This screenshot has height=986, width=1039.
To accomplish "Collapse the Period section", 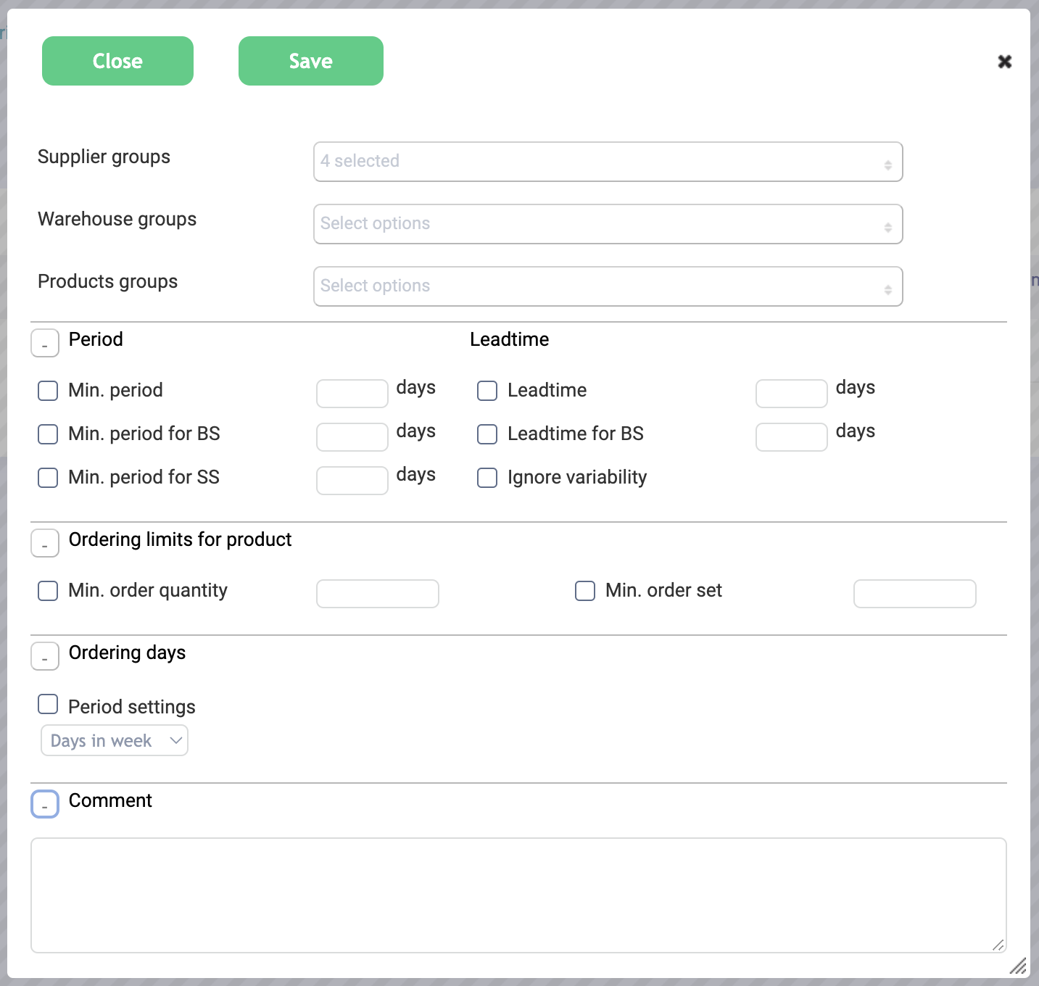I will [x=45, y=343].
